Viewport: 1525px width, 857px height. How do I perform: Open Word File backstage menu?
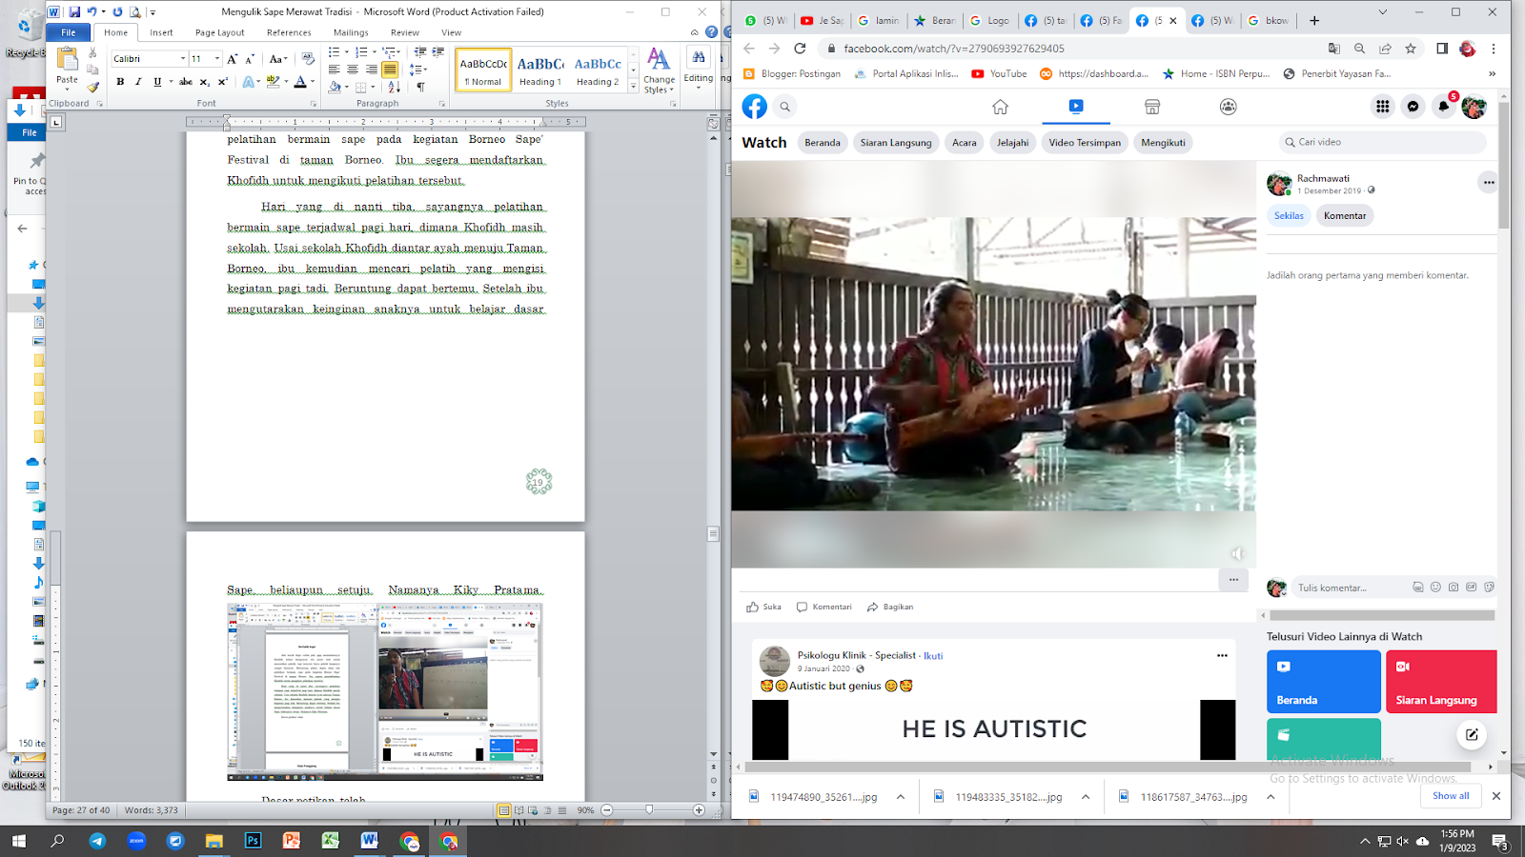69,32
